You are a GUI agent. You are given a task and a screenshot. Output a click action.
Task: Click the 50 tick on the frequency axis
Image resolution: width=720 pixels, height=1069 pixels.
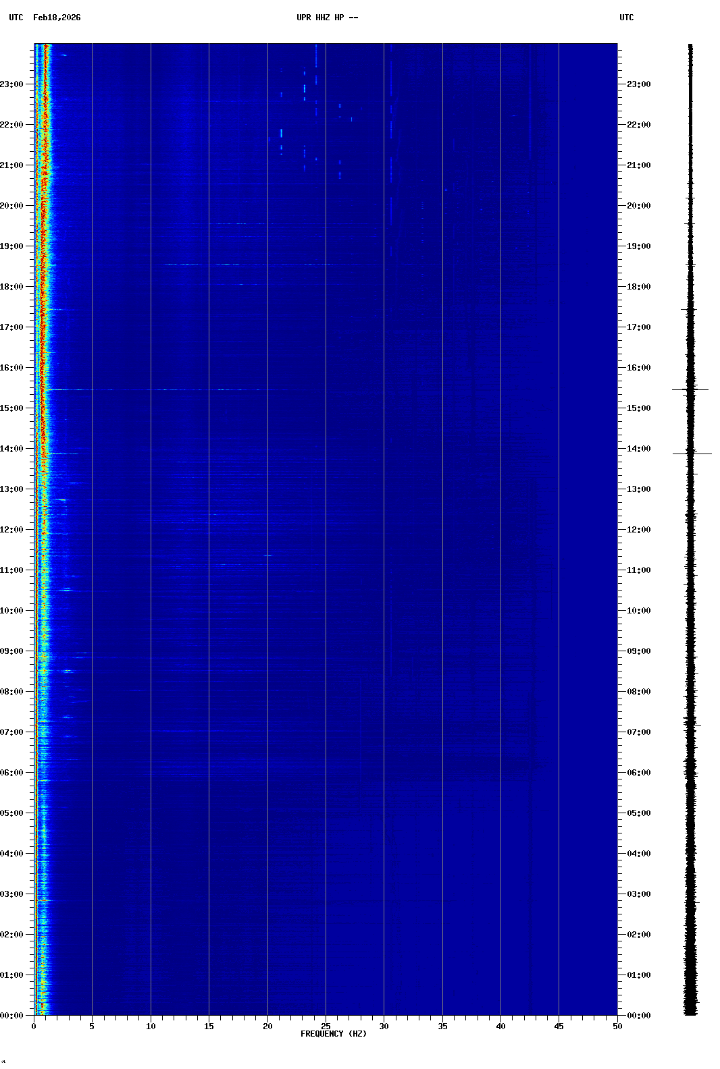coord(617,1026)
